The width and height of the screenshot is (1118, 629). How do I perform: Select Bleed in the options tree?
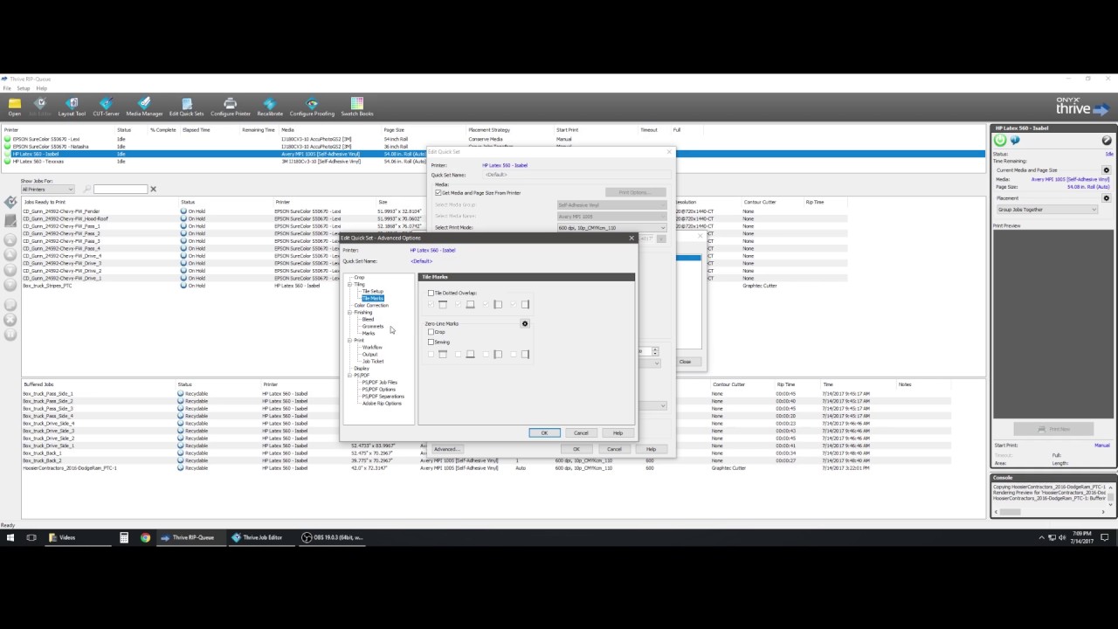(x=368, y=320)
